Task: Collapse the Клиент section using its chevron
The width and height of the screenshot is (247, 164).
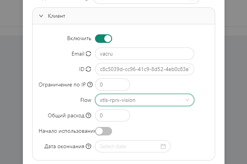Action: coord(41,16)
